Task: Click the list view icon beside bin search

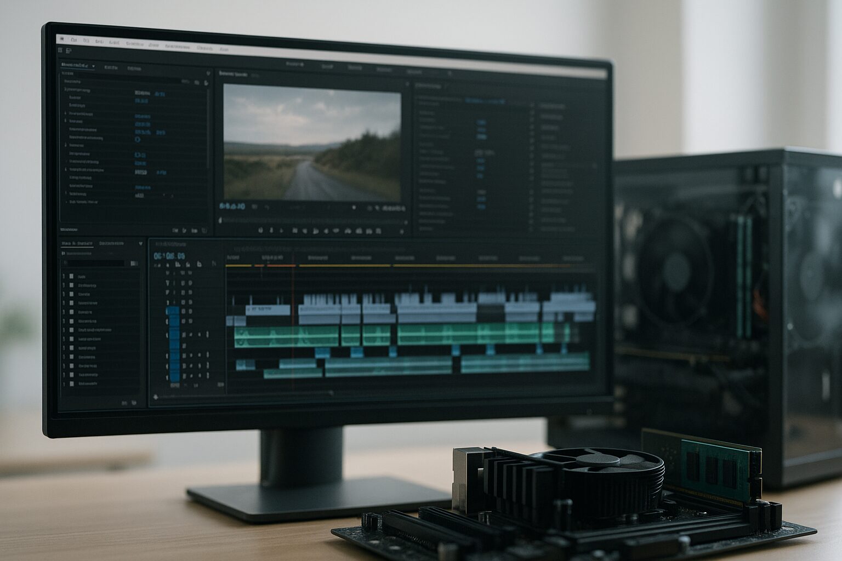Action: pyautogui.click(x=134, y=264)
